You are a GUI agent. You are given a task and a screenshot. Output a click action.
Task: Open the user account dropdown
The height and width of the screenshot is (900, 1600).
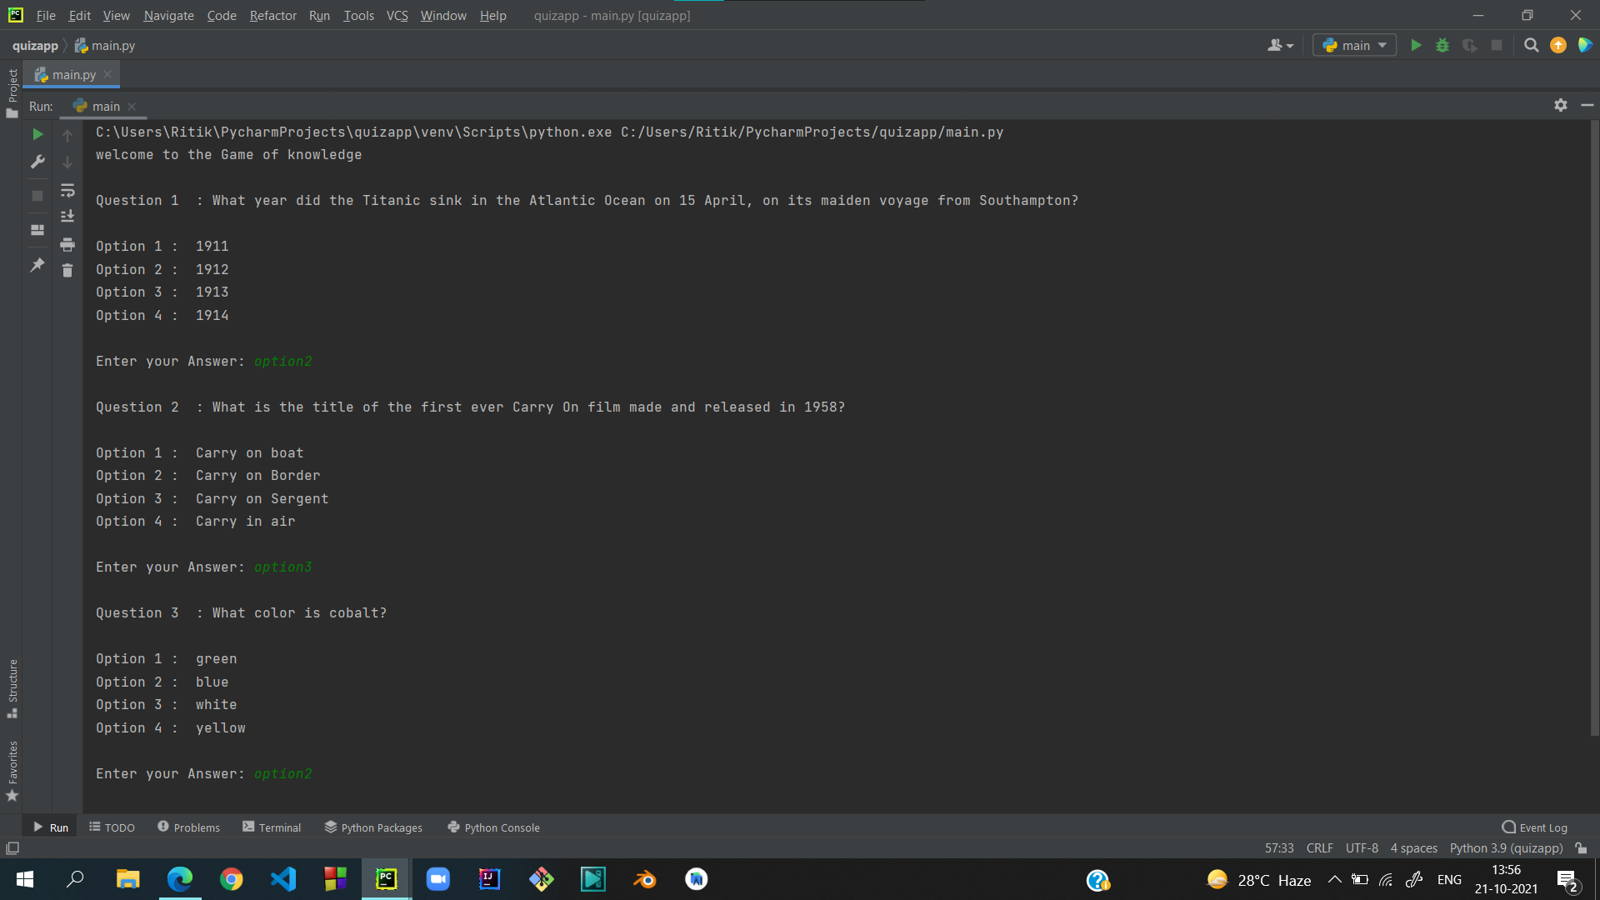[x=1280, y=46]
